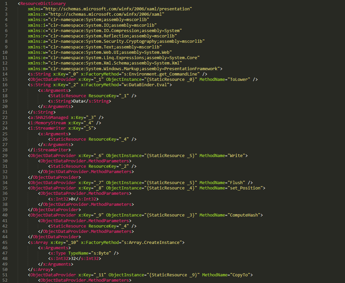Image resolution: width=345 pixels, height=283 pixels.
Task: Click closing i:StreamWriter tag on line 28
Action: click(49, 150)
